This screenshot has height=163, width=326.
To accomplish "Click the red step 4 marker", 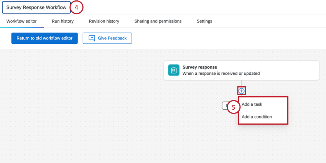I will [x=77, y=7].
